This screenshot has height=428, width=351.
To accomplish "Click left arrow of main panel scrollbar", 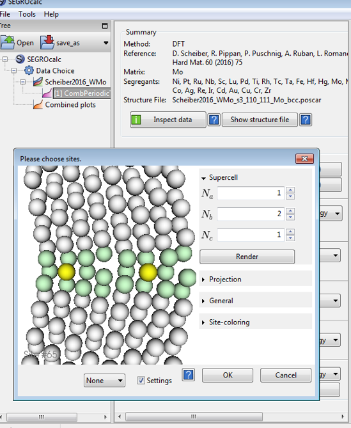I will click(x=120, y=416).
